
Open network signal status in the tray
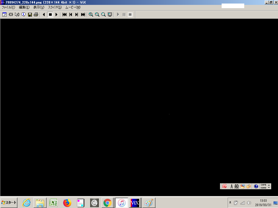pos(242,203)
